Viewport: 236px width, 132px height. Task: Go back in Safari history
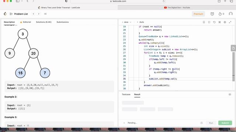pos(27,1)
